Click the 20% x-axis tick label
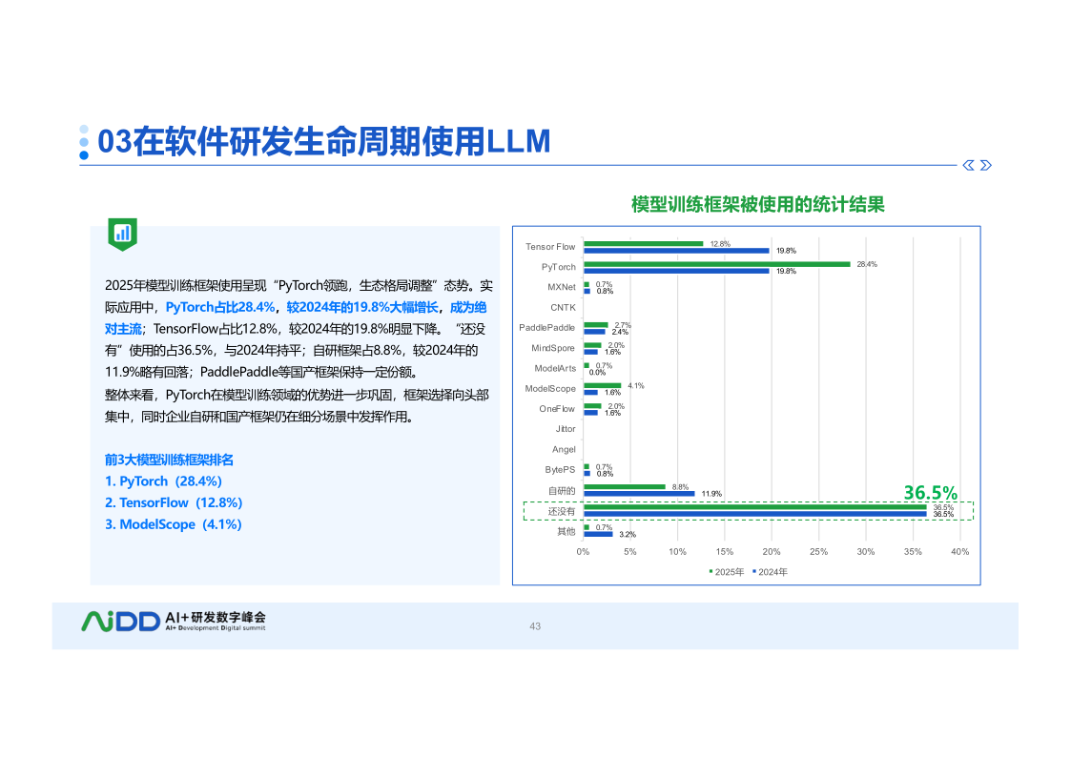 point(772,551)
